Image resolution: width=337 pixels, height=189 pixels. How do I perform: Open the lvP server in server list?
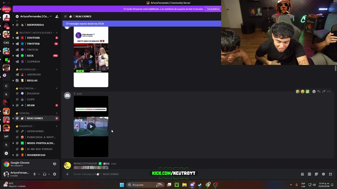click(x=6, y=136)
